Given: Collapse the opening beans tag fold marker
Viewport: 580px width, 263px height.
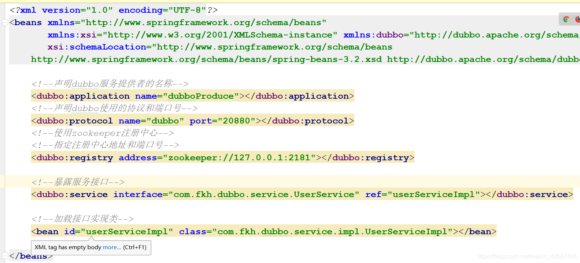Looking at the screenshot, I should 5,23.
